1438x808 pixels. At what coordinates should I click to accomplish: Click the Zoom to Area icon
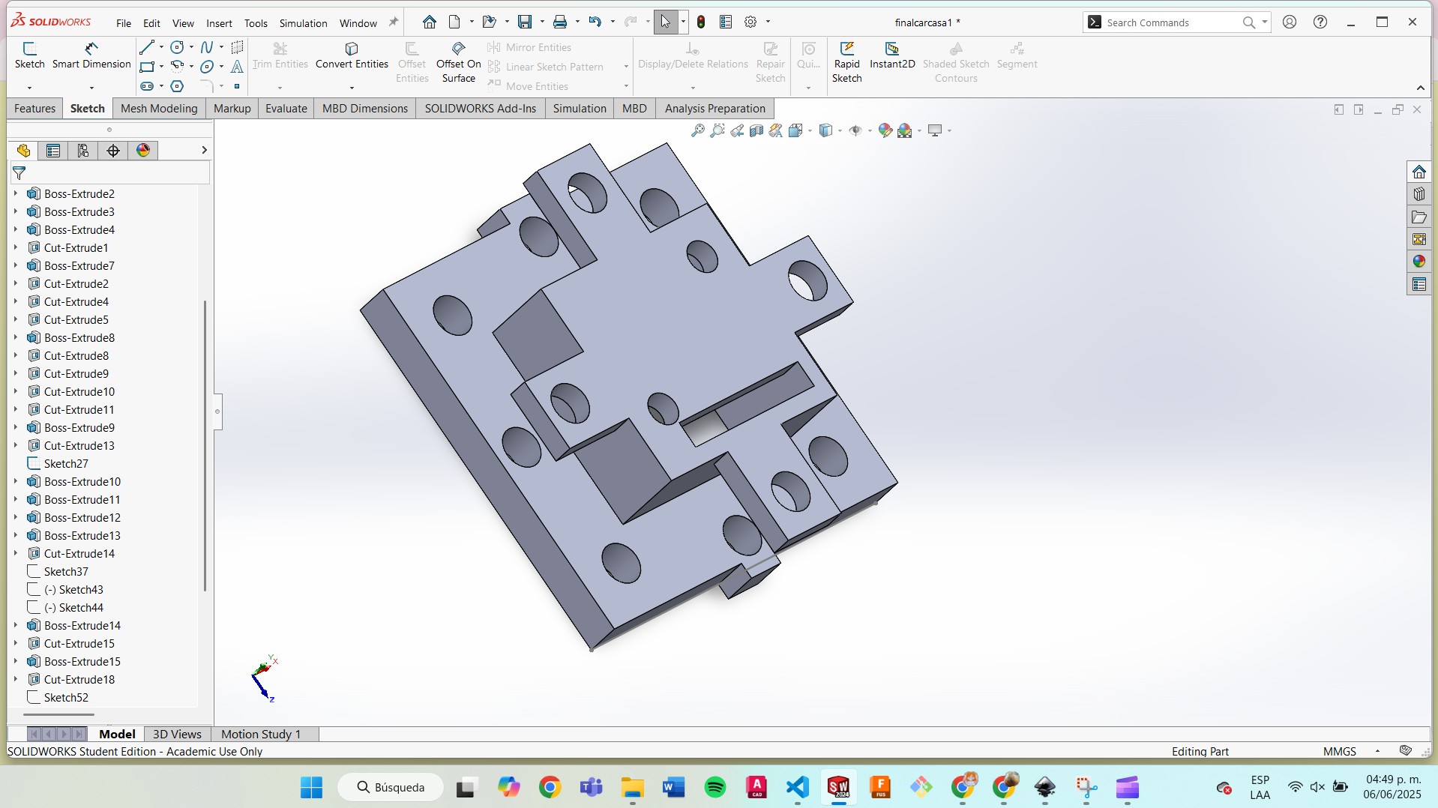pos(718,130)
